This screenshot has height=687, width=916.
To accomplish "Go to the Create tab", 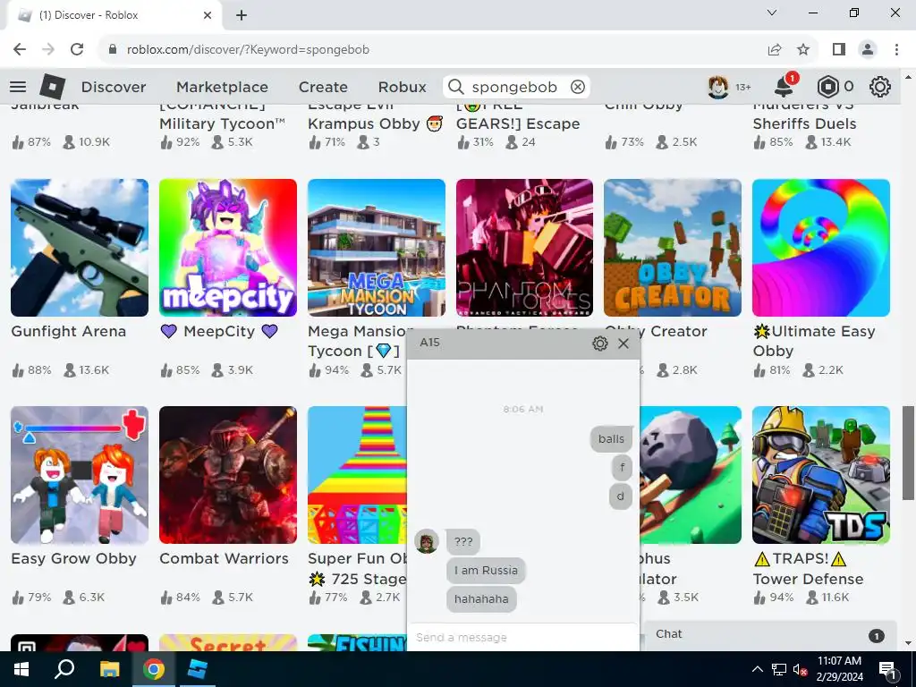I will pos(323,87).
